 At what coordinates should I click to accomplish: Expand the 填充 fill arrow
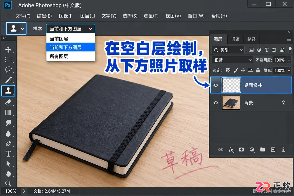click(x=289, y=70)
